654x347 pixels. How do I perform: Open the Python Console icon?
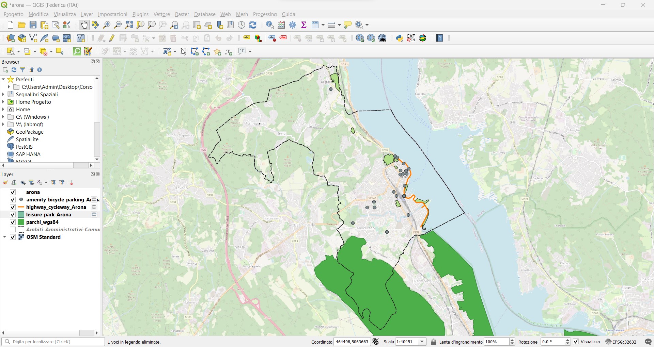click(x=400, y=38)
